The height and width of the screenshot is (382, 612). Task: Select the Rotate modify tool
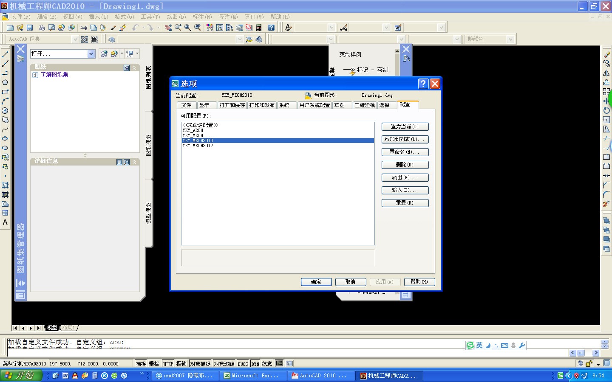(606, 110)
